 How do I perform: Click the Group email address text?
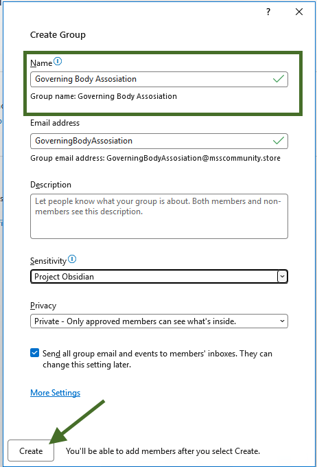click(155, 158)
